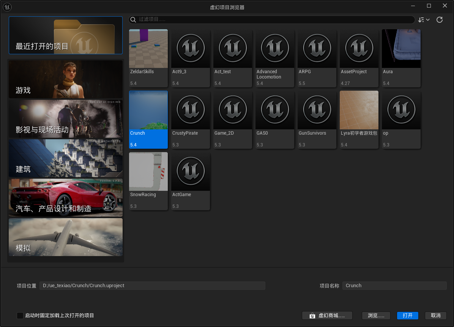Minimize the project browser window
Viewport: 454px width, 327px height.
click(x=413, y=6)
